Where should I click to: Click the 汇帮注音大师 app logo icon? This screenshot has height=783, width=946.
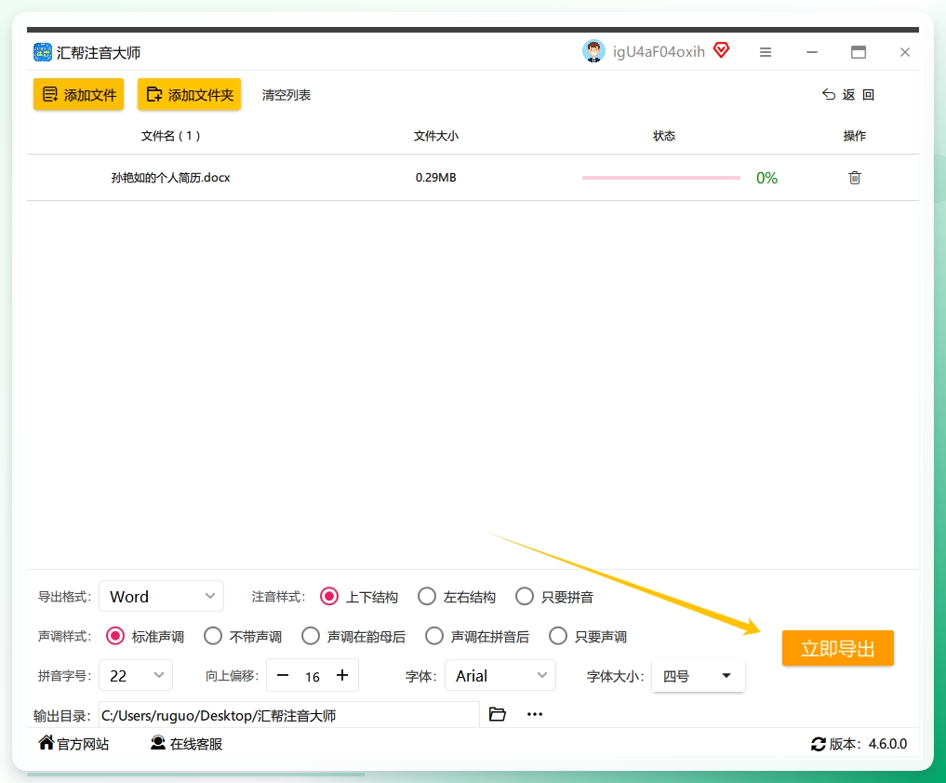click(42, 52)
